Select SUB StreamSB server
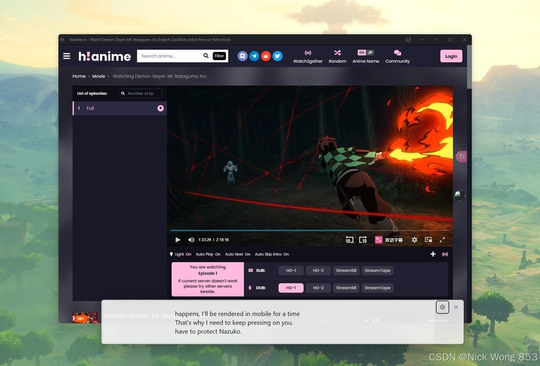Viewport: 540px width, 366px height. [x=346, y=270]
